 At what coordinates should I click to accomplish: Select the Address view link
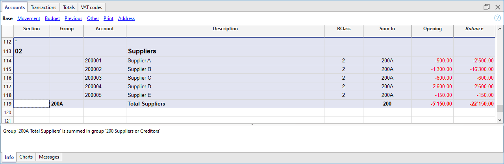pyautogui.click(x=126, y=18)
